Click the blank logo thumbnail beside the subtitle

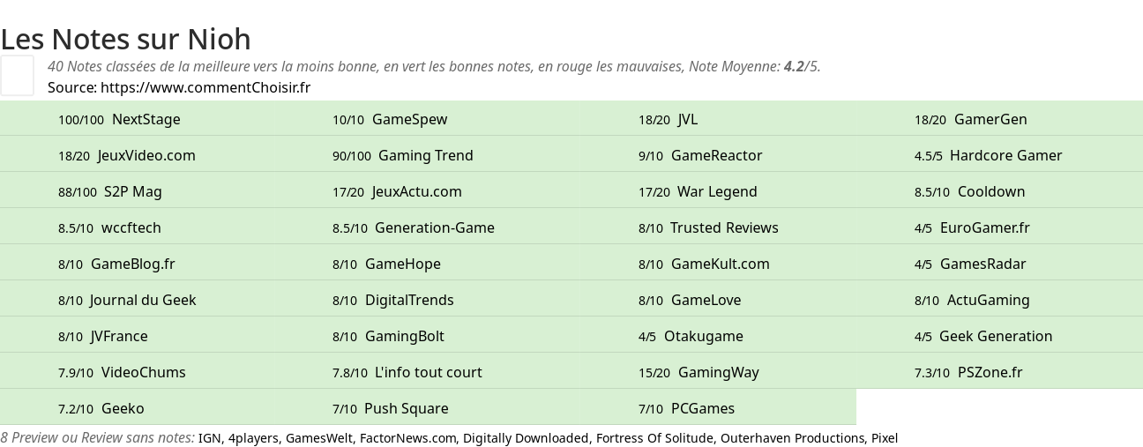coord(17,75)
